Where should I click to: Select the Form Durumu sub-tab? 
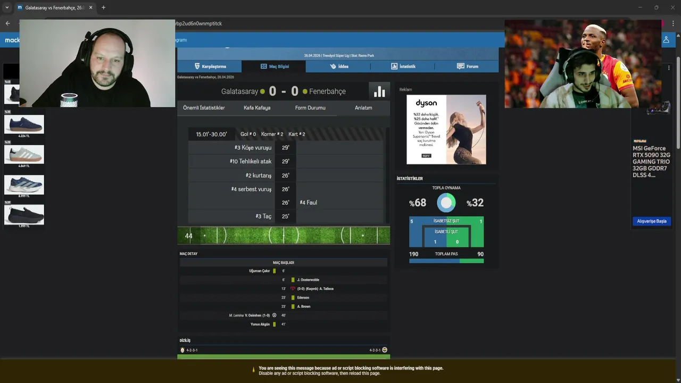point(310,107)
